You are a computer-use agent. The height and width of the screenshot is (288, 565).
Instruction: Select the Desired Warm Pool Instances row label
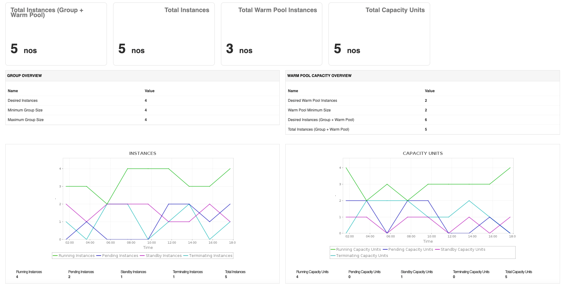click(312, 101)
